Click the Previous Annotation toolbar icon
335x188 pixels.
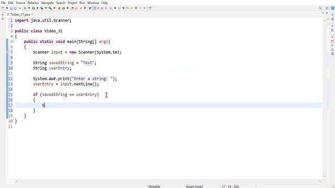click(119, 8)
